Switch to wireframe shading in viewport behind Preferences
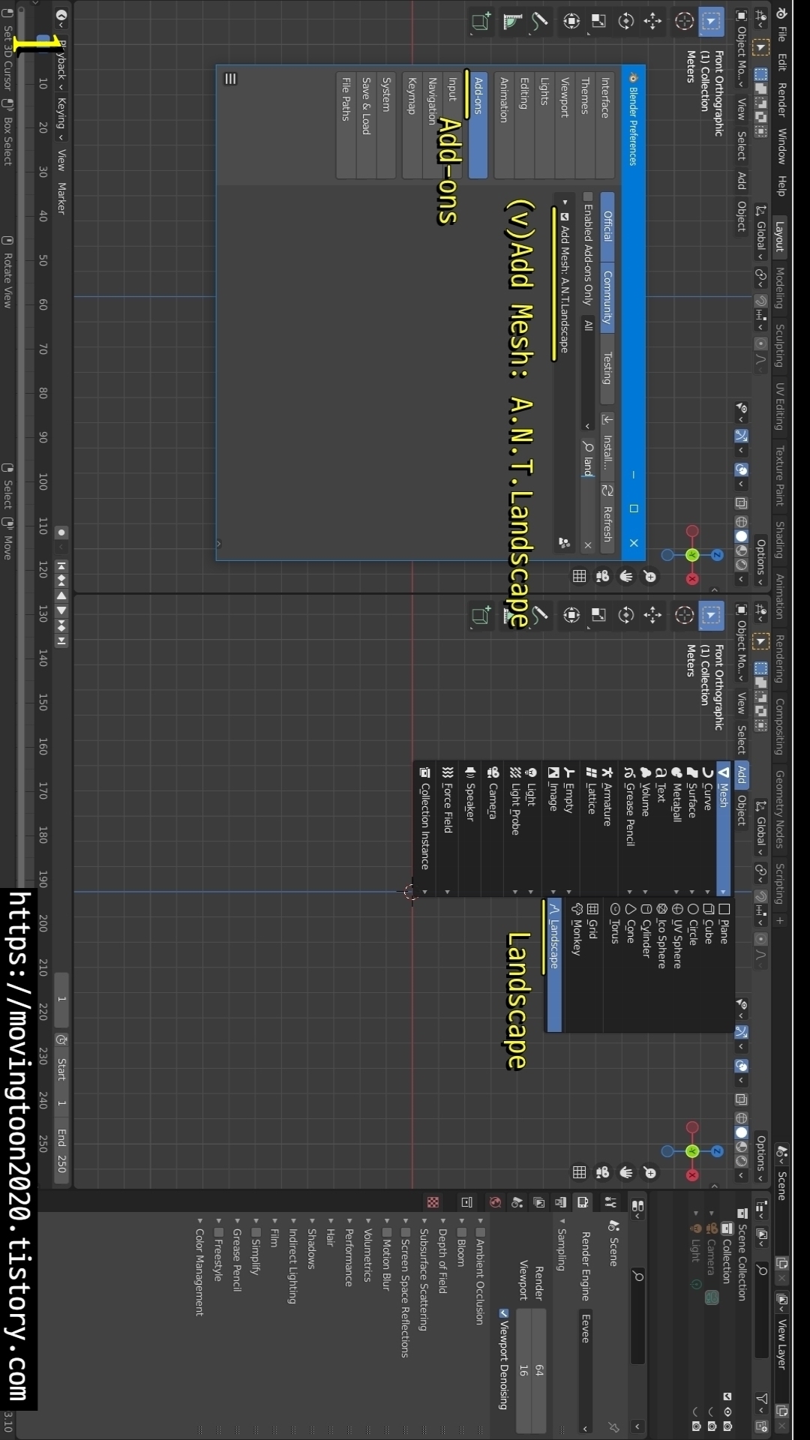Viewport: 810px width, 1440px height. tap(742, 521)
